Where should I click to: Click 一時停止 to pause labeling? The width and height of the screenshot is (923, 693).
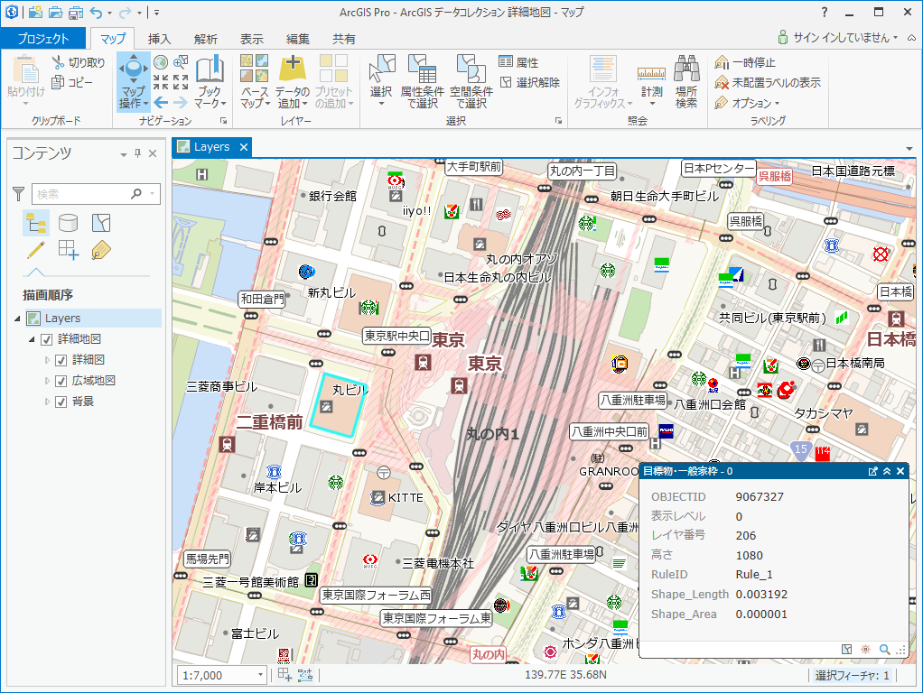tap(745, 61)
